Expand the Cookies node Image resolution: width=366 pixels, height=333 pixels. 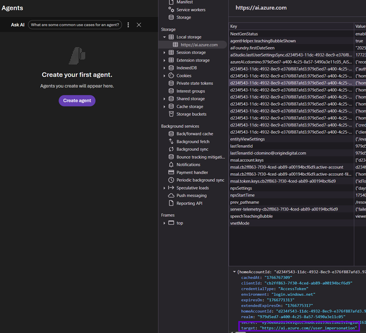[164, 76]
